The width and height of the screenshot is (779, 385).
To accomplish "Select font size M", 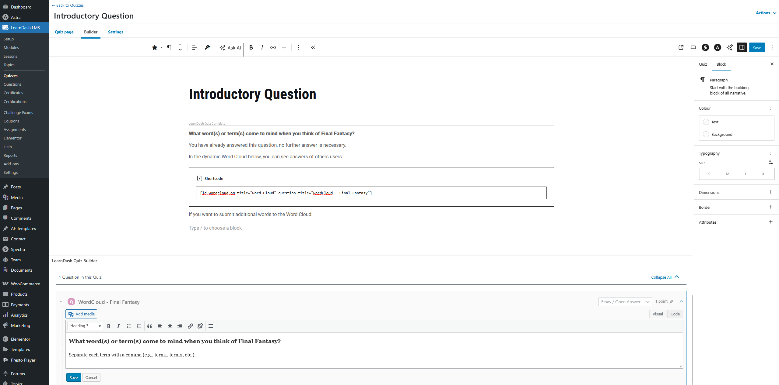I will (727, 174).
